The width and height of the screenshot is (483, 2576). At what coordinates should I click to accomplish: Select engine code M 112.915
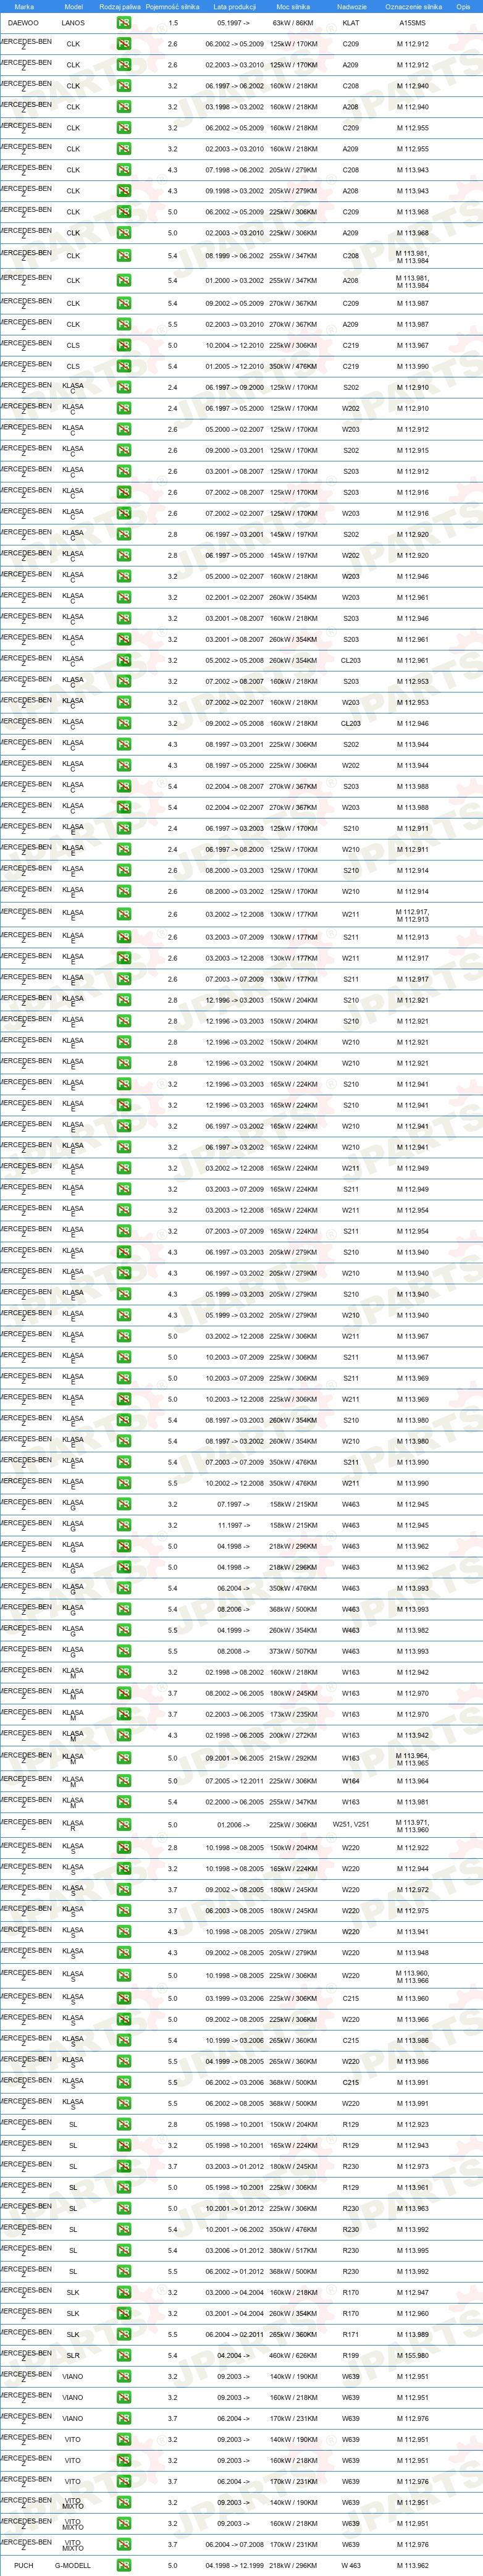pos(412,450)
